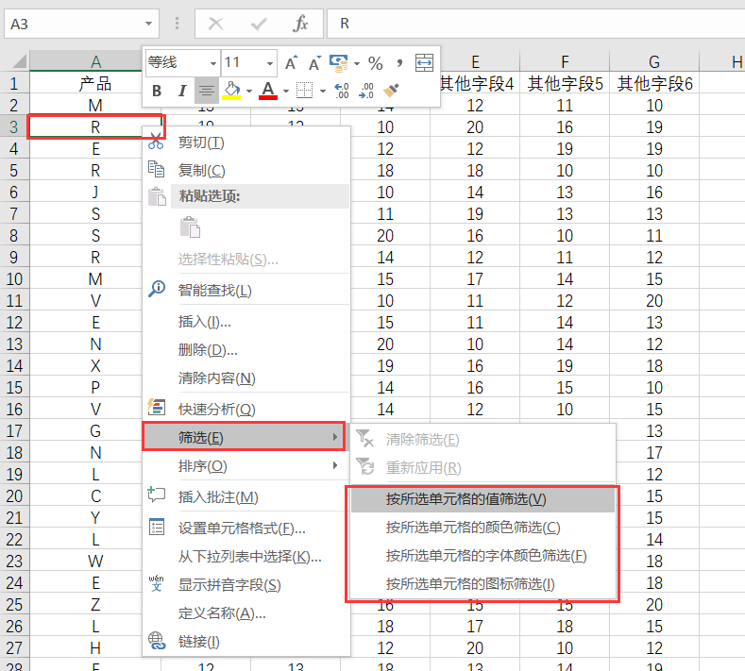745x671 pixels.
Task: Click the insert comment icon
Action: pyautogui.click(x=157, y=495)
